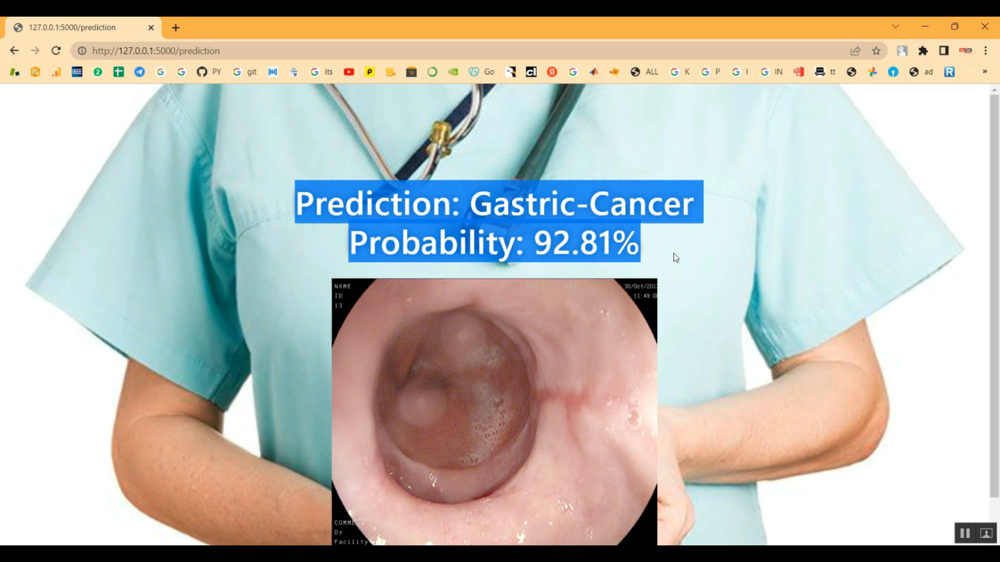The width and height of the screenshot is (1000, 562).
Task: Open the MATLAB bookmark
Action: (x=593, y=71)
